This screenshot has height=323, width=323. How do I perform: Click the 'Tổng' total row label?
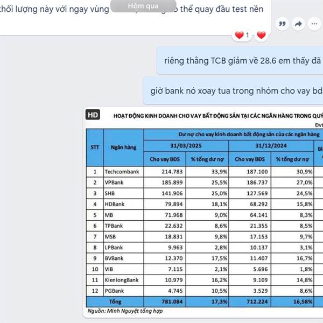pos(115,302)
